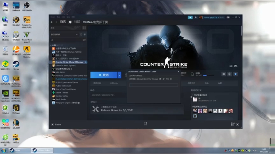
Task: Click the controller icon on hero banner
Action: (x=236, y=66)
